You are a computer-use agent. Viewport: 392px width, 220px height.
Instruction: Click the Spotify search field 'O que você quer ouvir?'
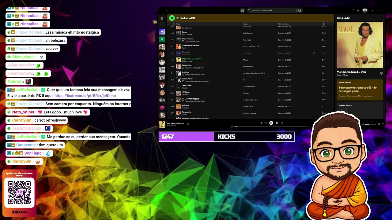[272, 10]
